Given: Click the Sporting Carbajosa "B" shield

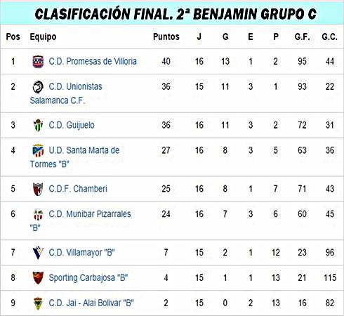Looking at the screenshot, I should point(38,278).
